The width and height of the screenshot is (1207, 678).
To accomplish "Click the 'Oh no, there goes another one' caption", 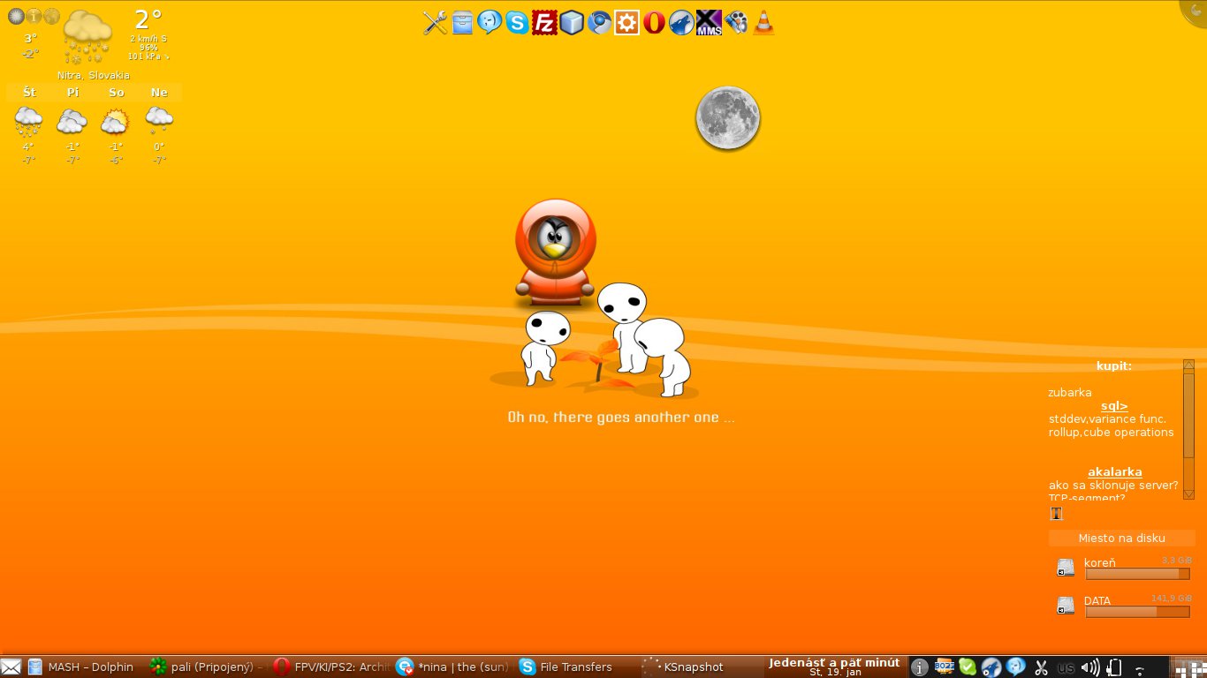I will 620,417.
